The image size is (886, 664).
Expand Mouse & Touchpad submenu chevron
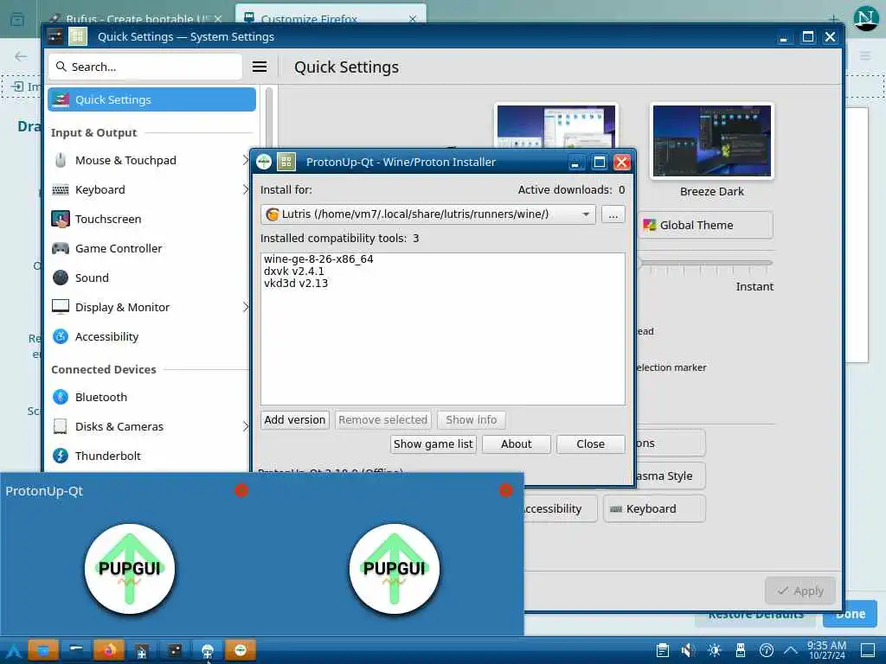(x=245, y=160)
